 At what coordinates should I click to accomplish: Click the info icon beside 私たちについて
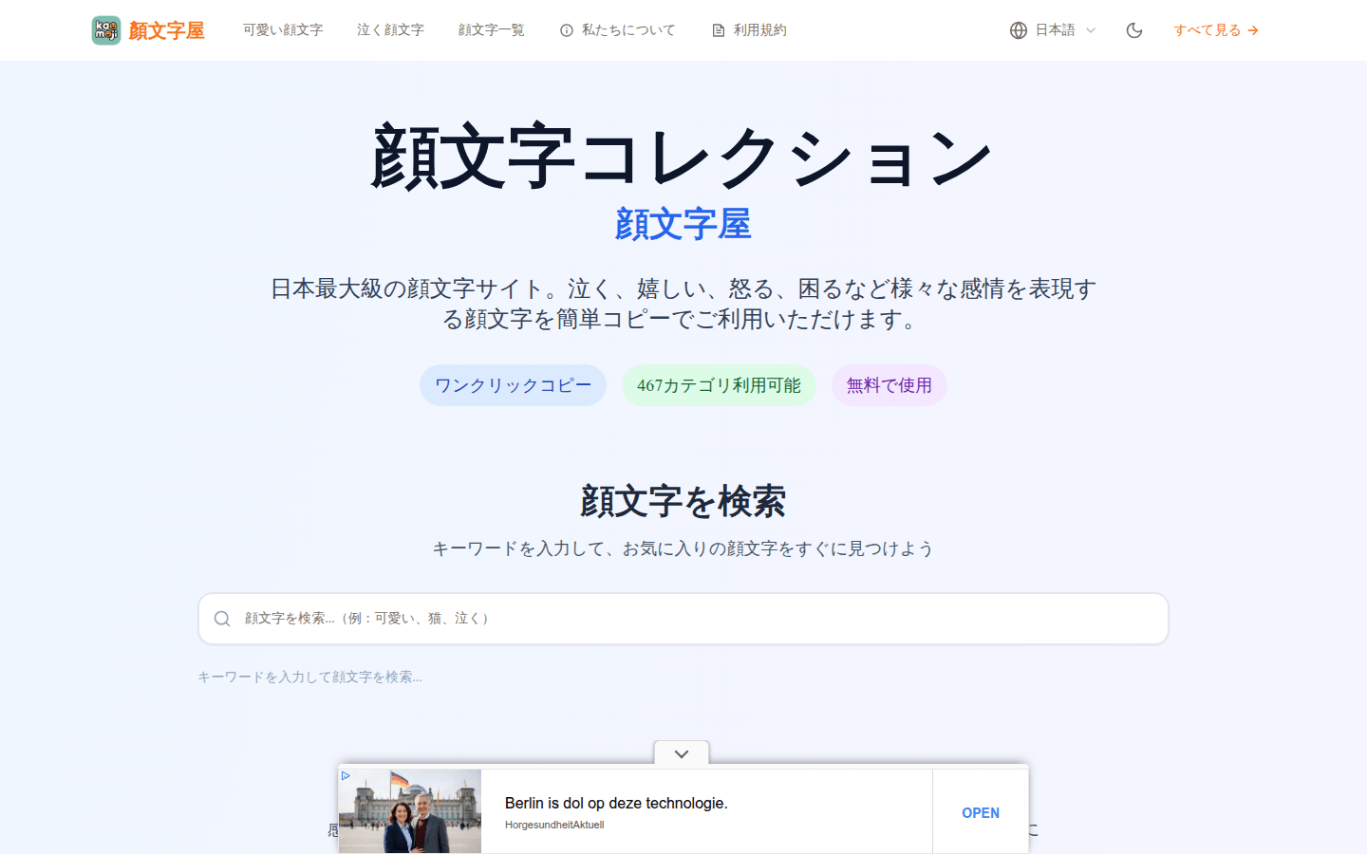pyautogui.click(x=567, y=29)
